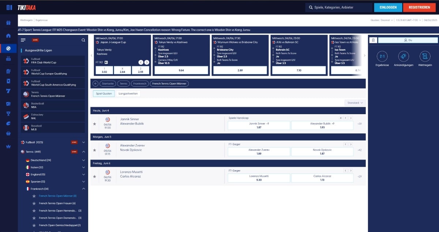
Task: Click the red REGISTRIEREN button
Action: click(x=419, y=7)
